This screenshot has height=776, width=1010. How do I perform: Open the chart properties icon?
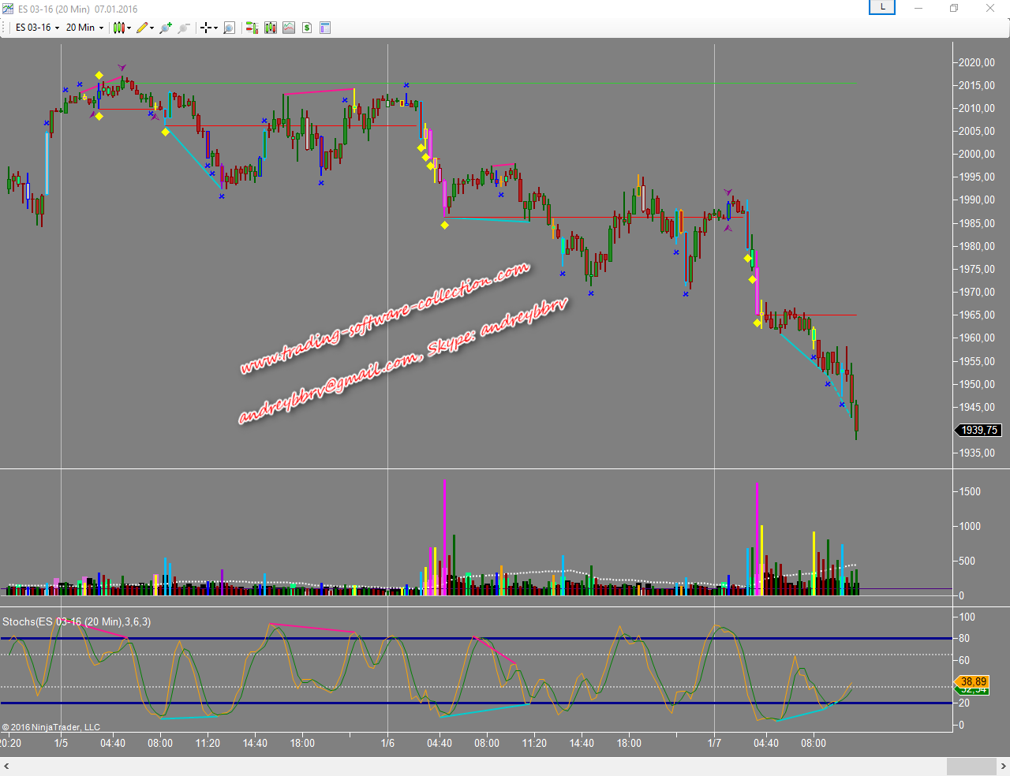(325, 28)
